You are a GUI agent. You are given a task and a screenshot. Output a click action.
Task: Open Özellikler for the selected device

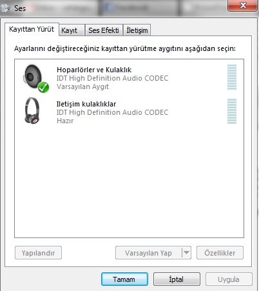(x=220, y=253)
